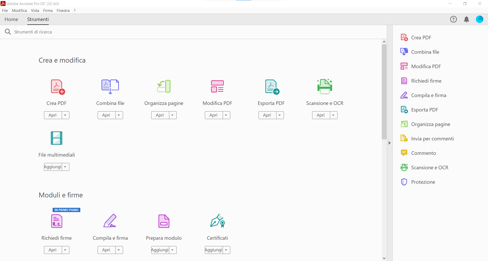
Task: Open the File multimediali Aggiungi dropdown arrow
Action: [x=65, y=167]
